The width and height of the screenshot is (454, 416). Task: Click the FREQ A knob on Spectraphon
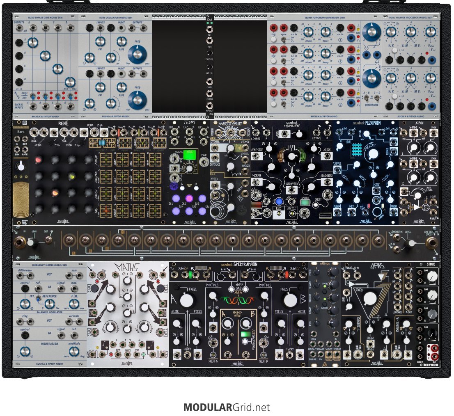187,300
